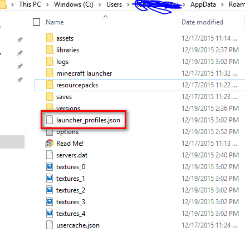Expand the chevron after This PC
This screenshot has width=245, height=232.
pyautogui.click(x=47, y=4)
